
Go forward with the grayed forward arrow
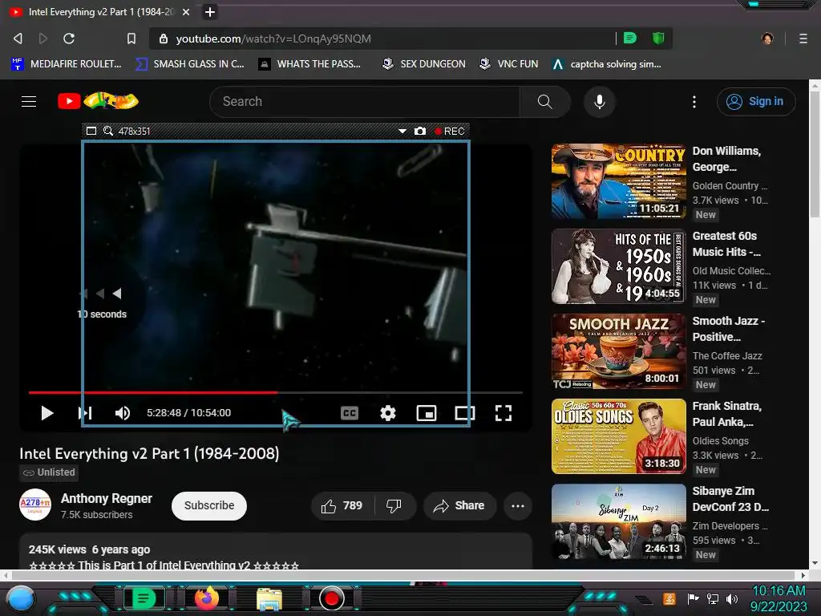point(43,38)
